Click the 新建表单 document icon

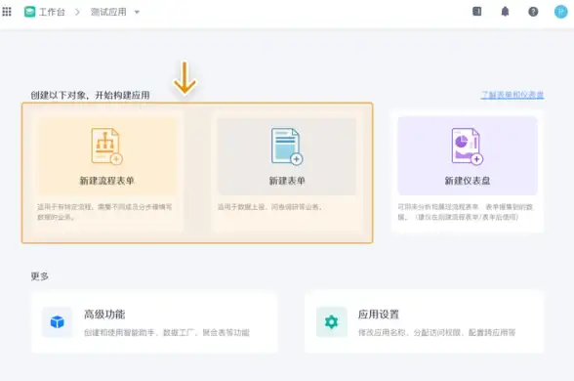pyautogui.click(x=287, y=147)
